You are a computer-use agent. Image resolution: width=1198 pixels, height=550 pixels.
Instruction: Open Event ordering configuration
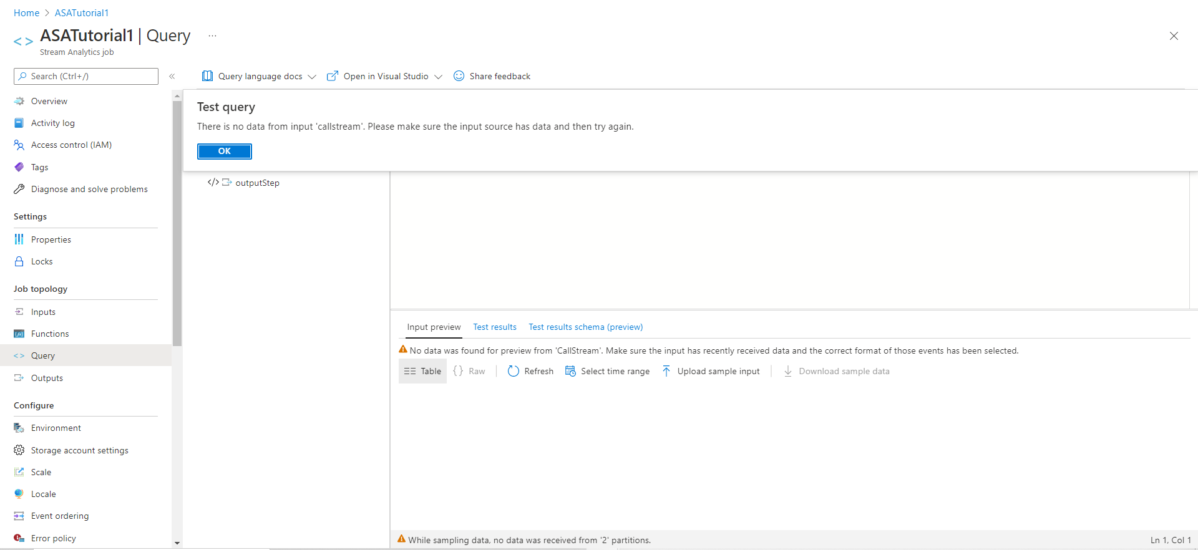pos(60,516)
